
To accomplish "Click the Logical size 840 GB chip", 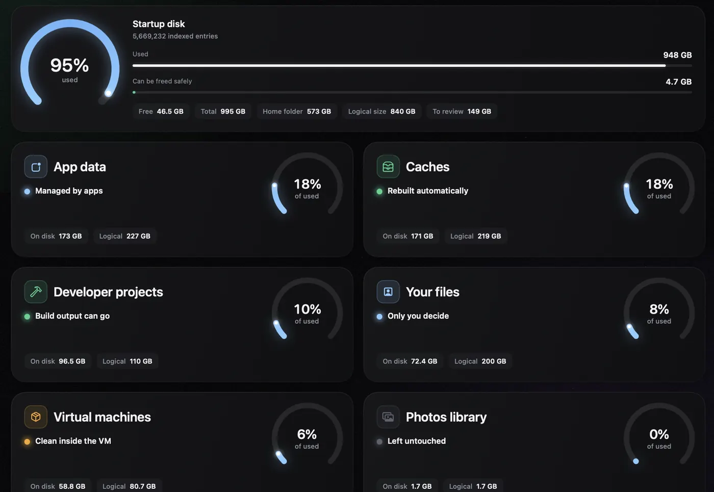I will (x=381, y=111).
